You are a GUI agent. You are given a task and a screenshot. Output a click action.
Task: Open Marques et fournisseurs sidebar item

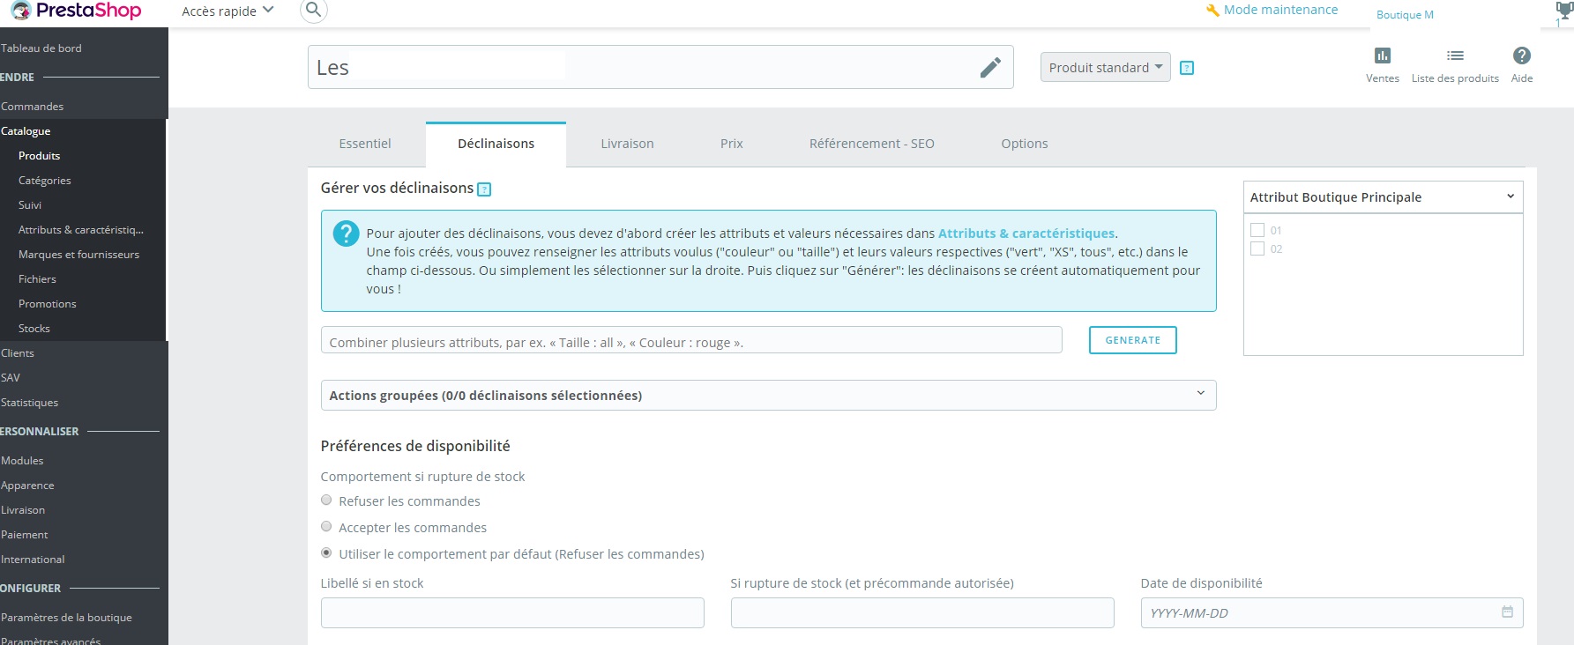point(79,255)
